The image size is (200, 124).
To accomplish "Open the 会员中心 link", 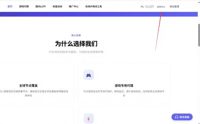I will click(161, 7).
